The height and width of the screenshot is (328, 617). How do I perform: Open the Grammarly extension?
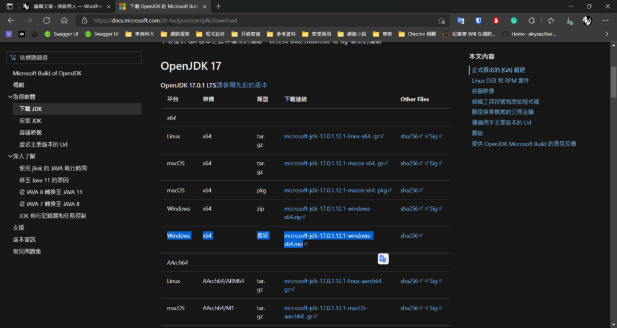[x=514, y=21]
